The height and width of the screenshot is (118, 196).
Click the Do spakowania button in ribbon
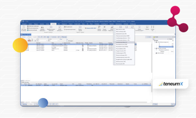[68, 27]
